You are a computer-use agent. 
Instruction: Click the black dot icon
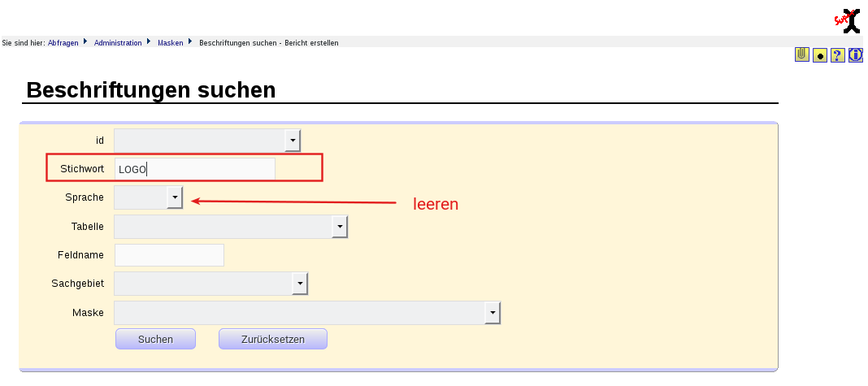pos(820,55)
